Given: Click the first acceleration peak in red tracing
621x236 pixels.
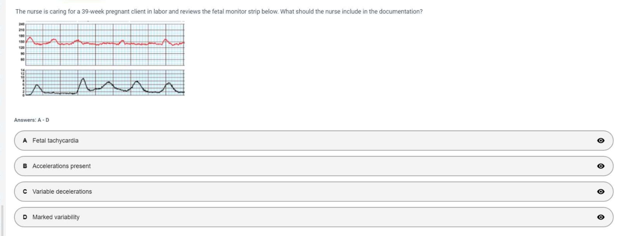Looking at the screenshot, I should point(29,38).
